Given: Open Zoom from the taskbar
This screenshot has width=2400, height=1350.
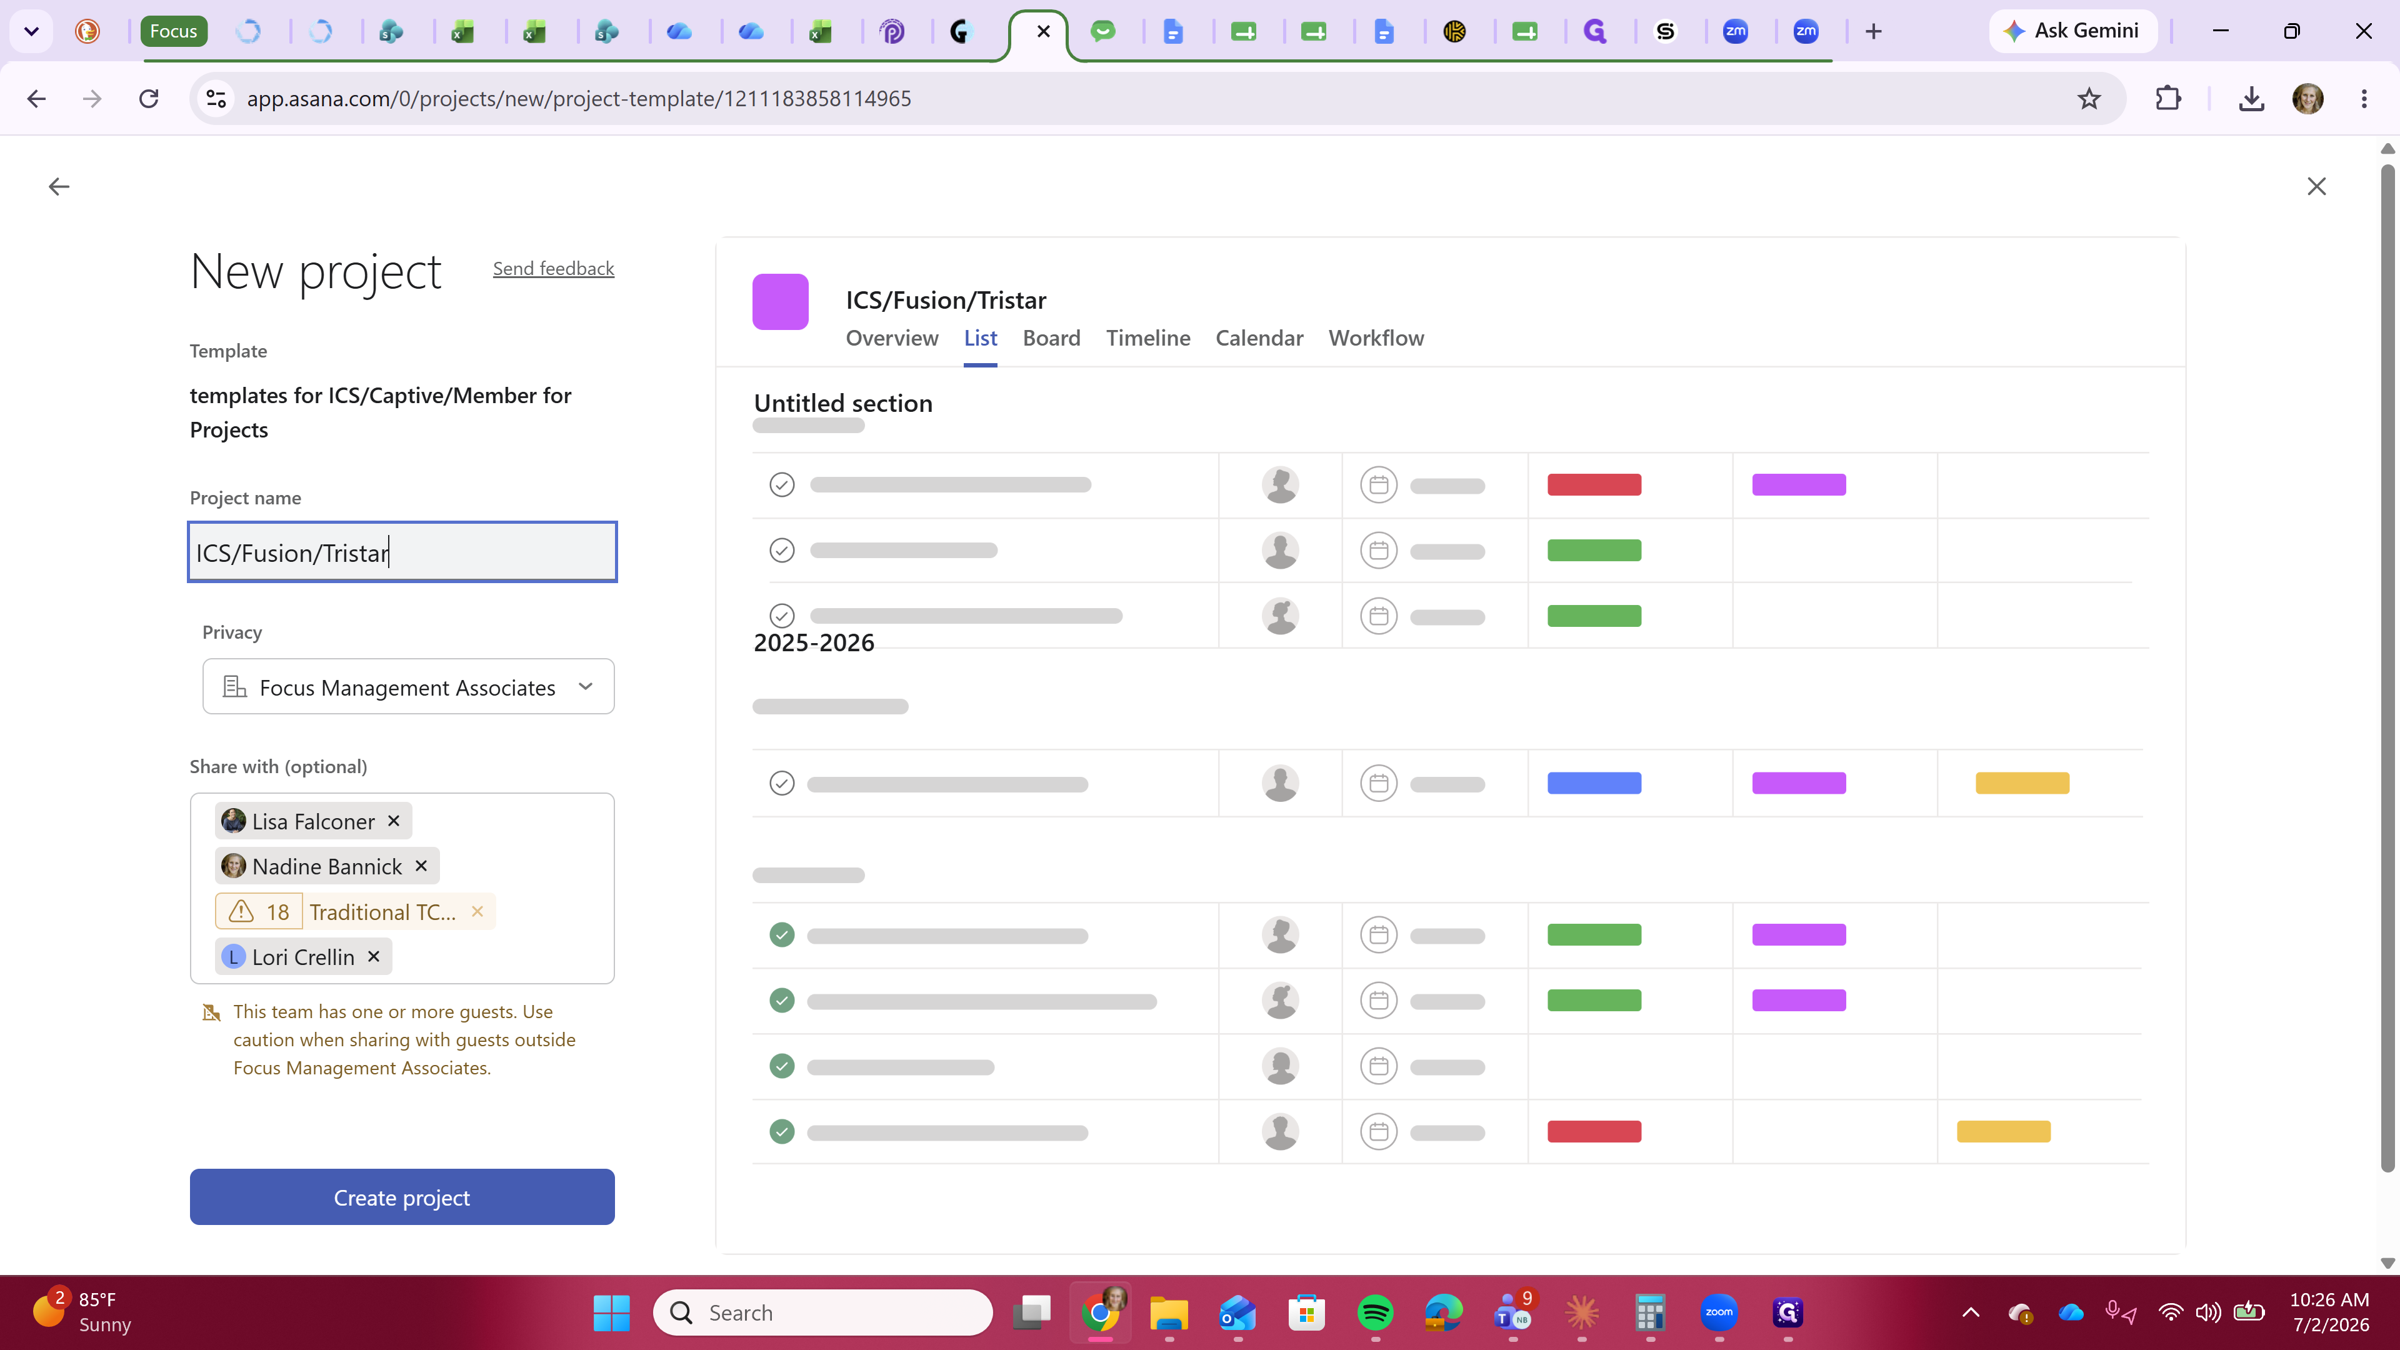Looking at the screenshot, I should 1719,1312.
